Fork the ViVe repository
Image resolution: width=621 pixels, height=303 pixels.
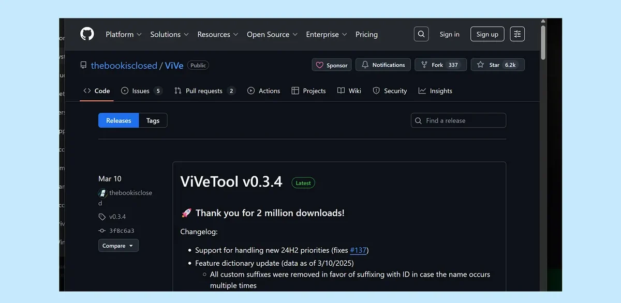(x=440, y=65)
